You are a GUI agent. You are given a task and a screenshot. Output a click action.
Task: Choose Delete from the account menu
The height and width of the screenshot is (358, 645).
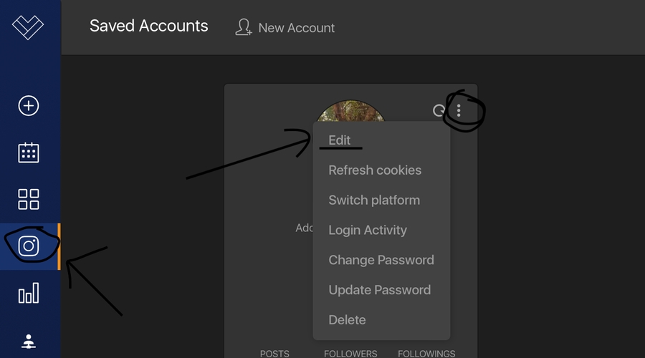(348, 320)
